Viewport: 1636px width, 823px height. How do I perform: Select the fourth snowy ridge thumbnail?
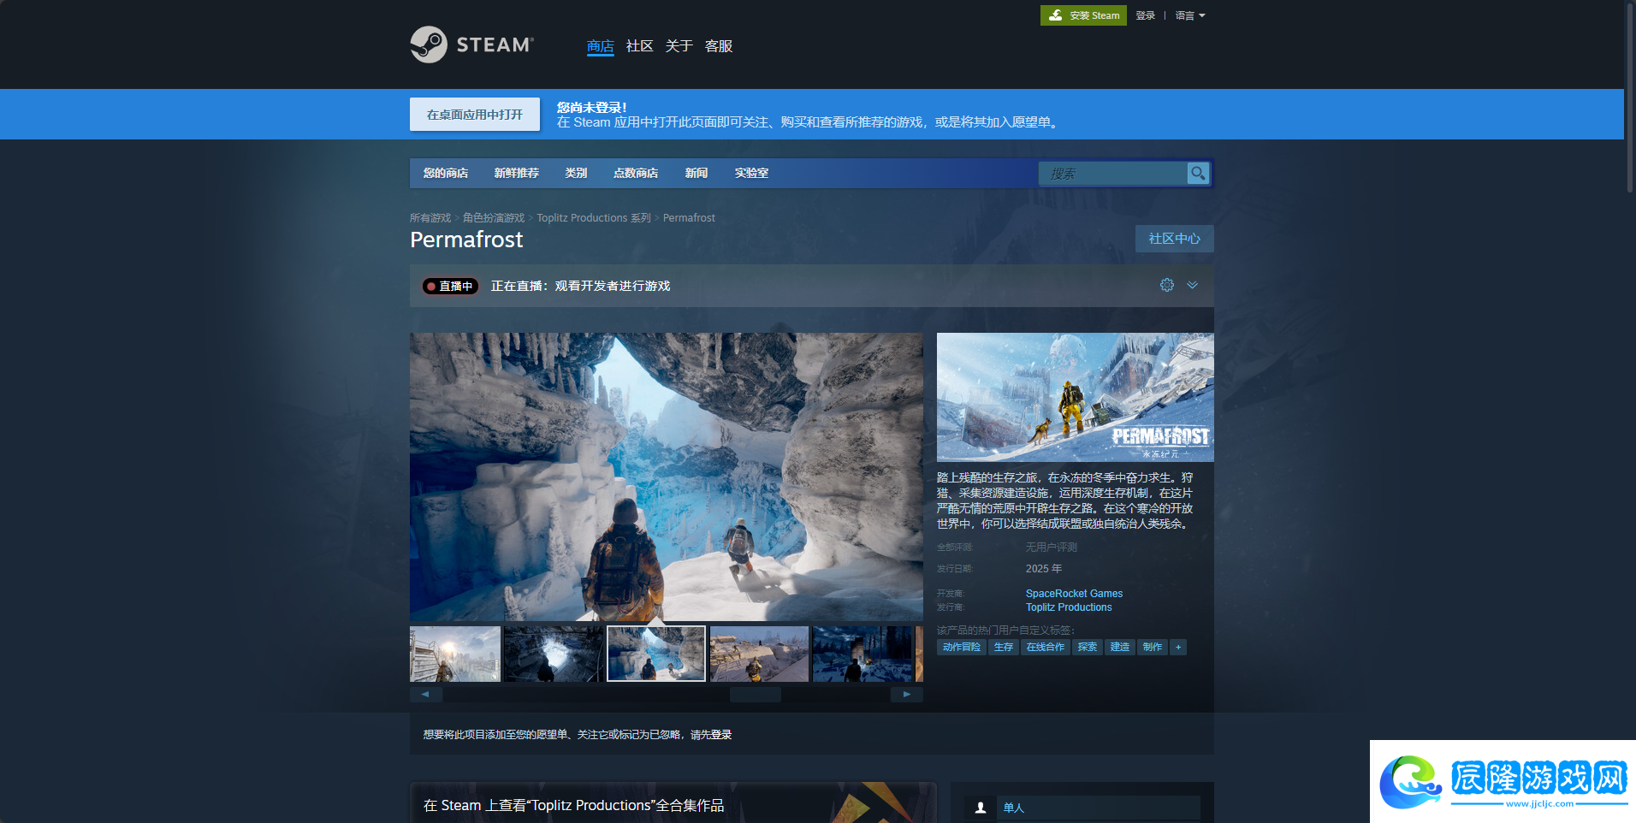click(759, 654)
